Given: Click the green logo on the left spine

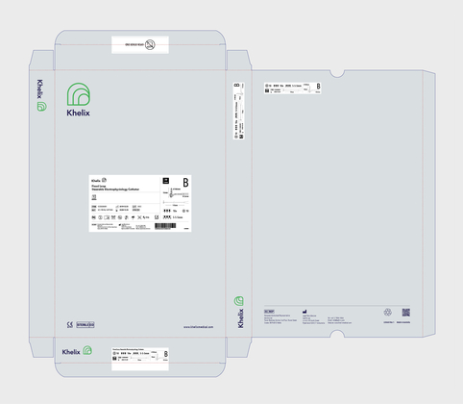Looking at the screenshot, I should [41, 106].
